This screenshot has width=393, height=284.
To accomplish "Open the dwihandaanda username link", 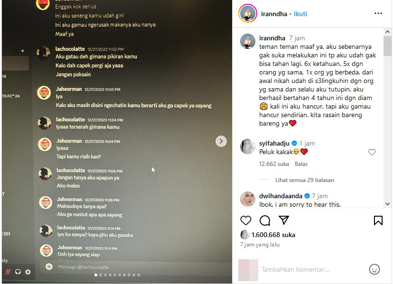I will pos(281,196).
